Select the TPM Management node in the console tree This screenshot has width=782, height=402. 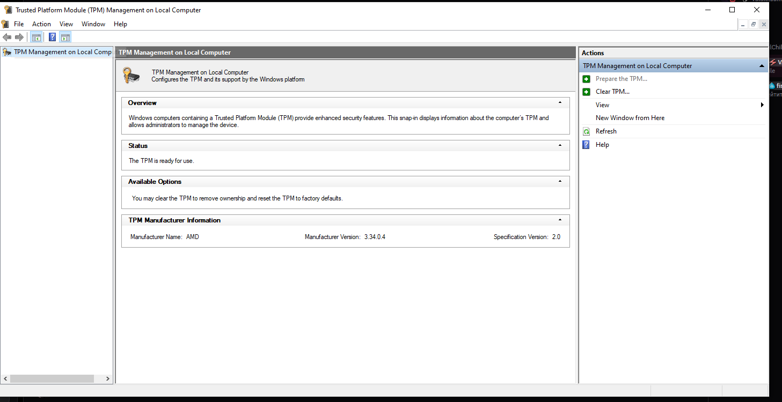63,52
